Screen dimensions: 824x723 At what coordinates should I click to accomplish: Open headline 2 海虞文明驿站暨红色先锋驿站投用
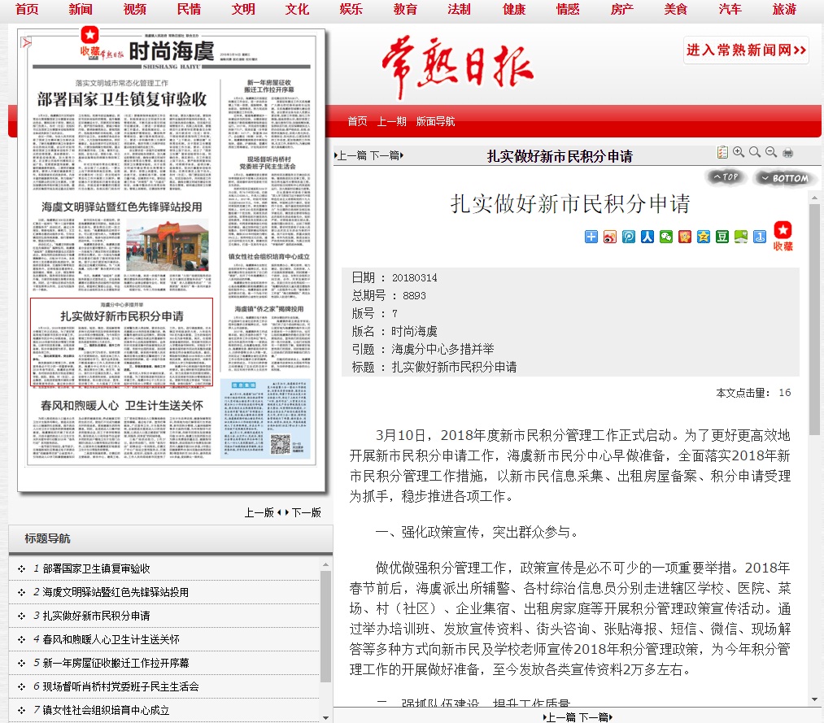116,592
